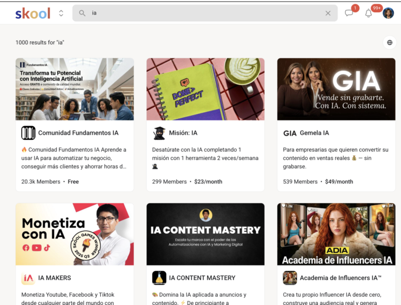Click the "$49/month" price
The height and width of the screenshot is (305, 401).
339,182
